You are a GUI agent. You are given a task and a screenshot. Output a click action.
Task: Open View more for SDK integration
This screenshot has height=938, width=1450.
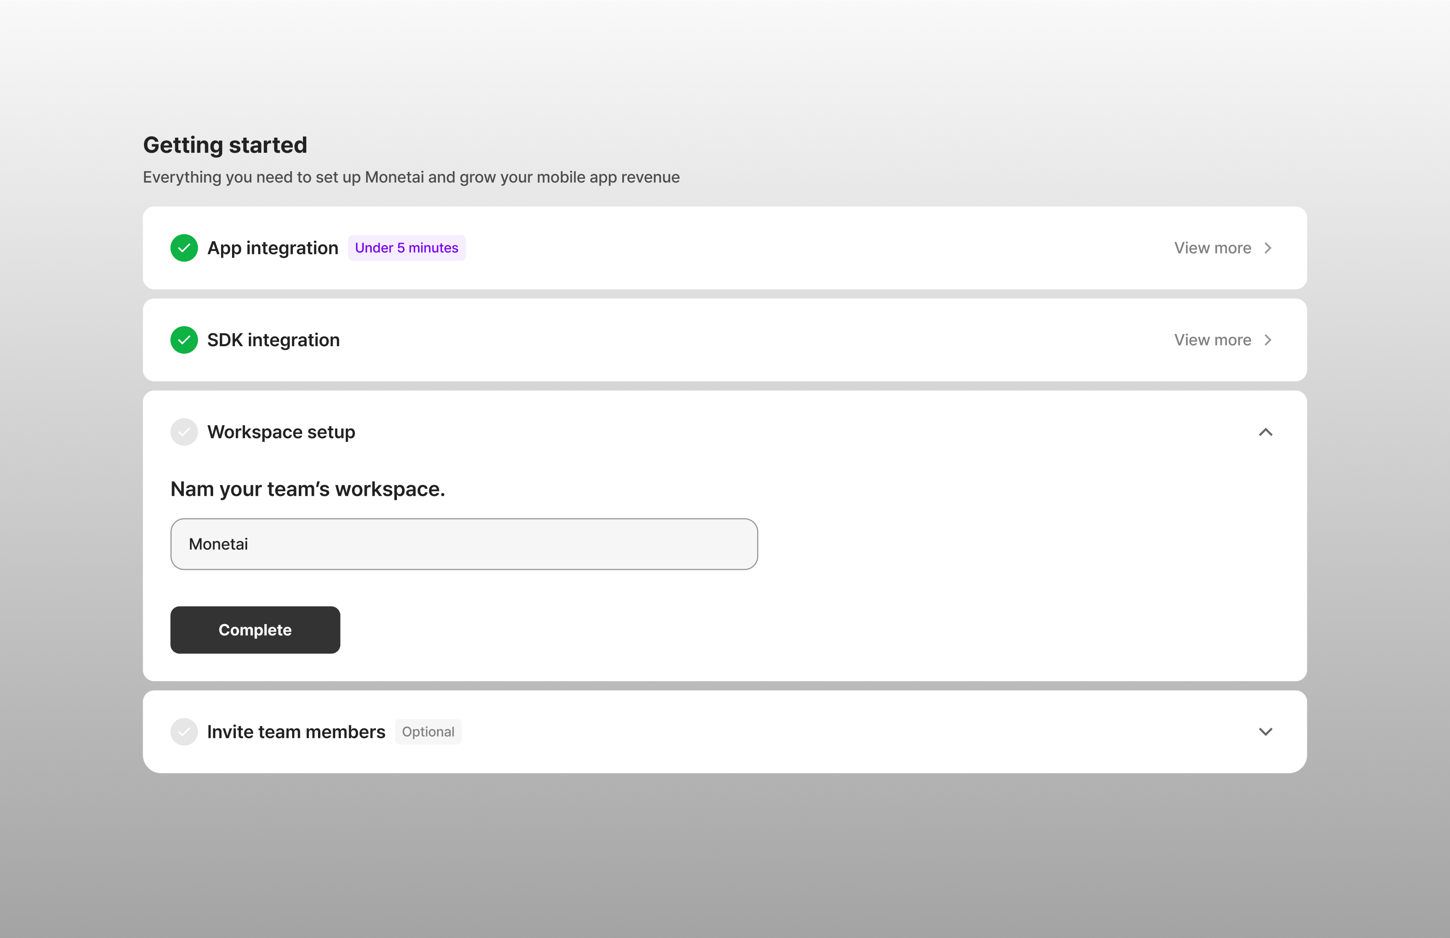[1212, 340]
